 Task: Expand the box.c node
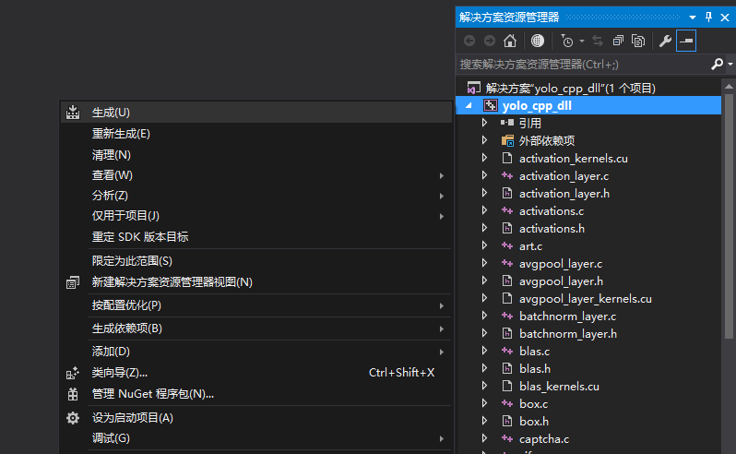coord(484,404)
